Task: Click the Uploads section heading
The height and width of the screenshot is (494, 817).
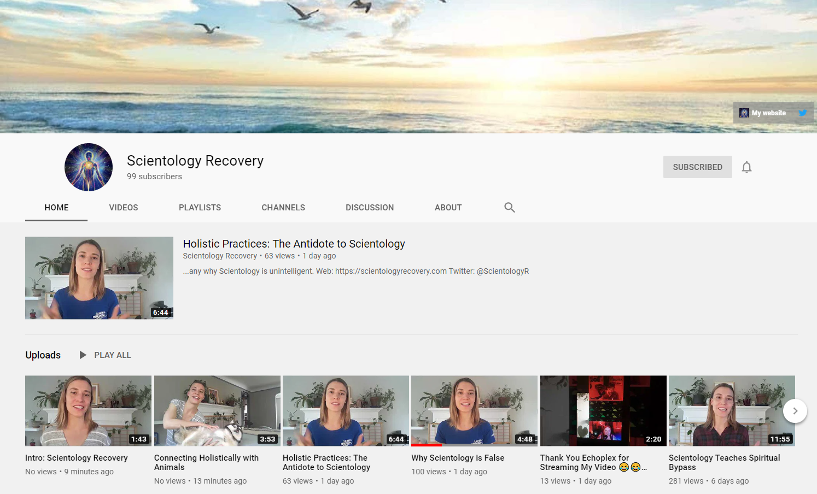Action: (43, 355)
